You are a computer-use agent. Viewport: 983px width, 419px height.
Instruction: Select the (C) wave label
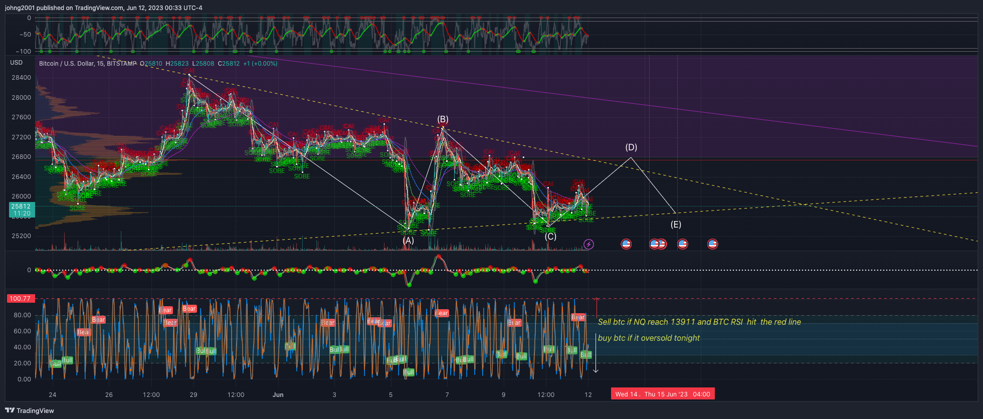tap(550, 236)
